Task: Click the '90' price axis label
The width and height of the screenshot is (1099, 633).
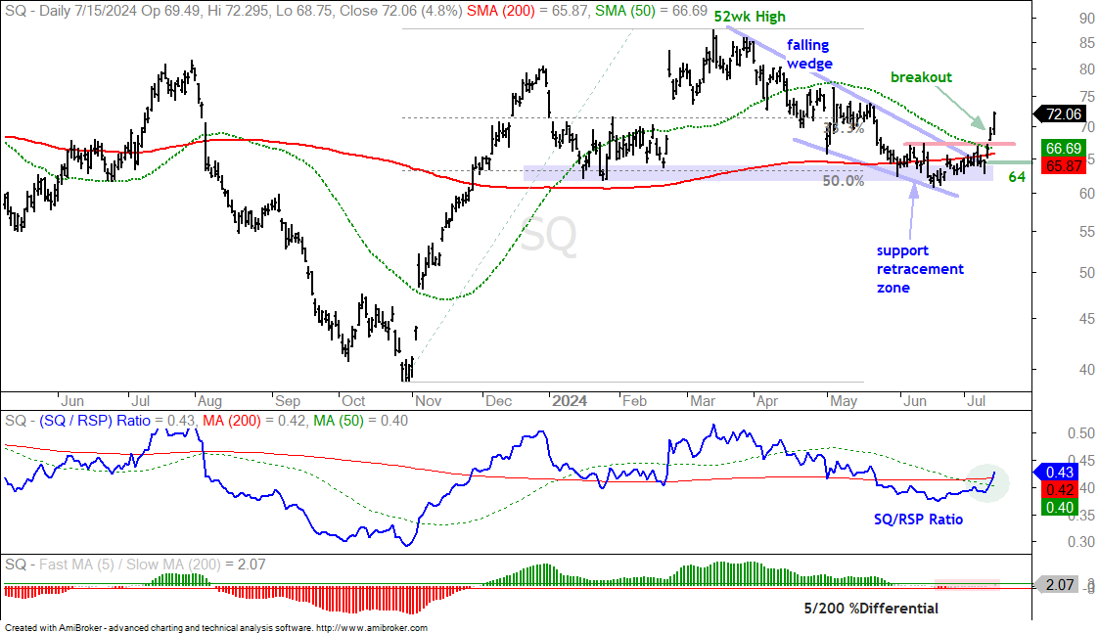Action: pos(1086,19)
